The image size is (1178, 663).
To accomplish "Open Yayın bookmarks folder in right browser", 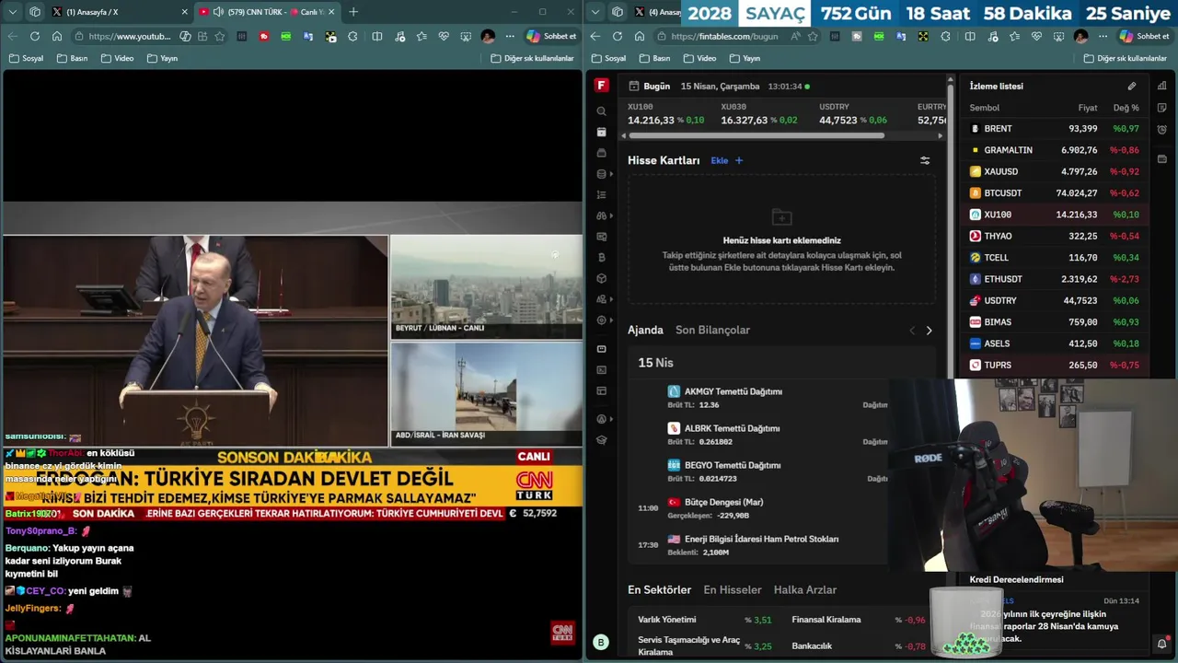I will [x=745, y=58].
